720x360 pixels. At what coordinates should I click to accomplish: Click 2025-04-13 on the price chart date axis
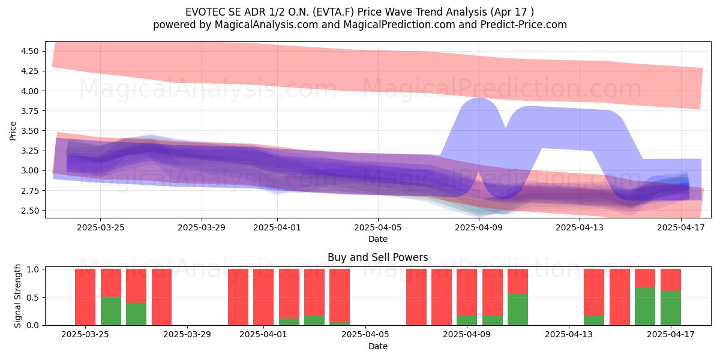tap(580, 227)
